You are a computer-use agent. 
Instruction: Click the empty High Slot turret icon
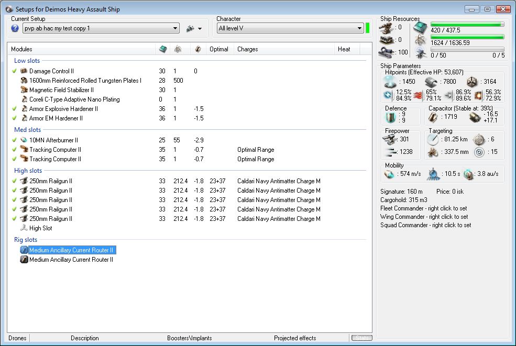[x=24, y=228]
